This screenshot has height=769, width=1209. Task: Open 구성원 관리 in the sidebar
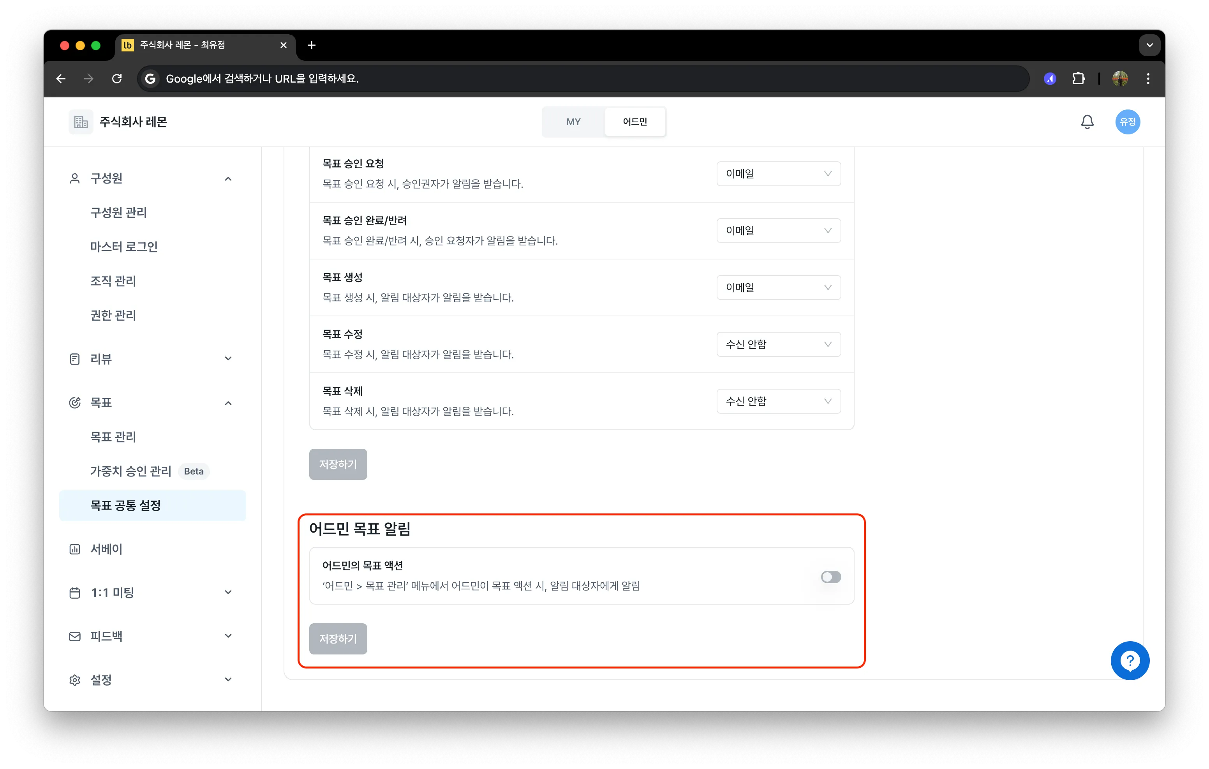point(118,212)
